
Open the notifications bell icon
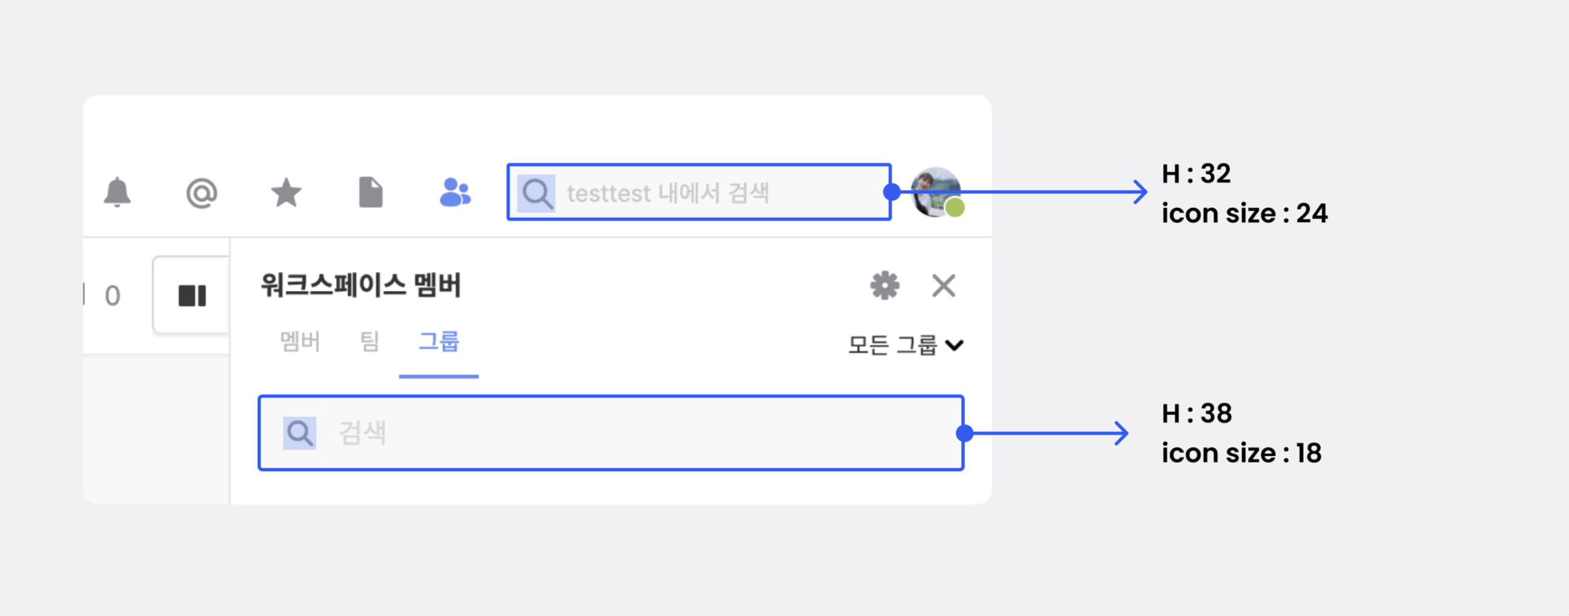117,193
